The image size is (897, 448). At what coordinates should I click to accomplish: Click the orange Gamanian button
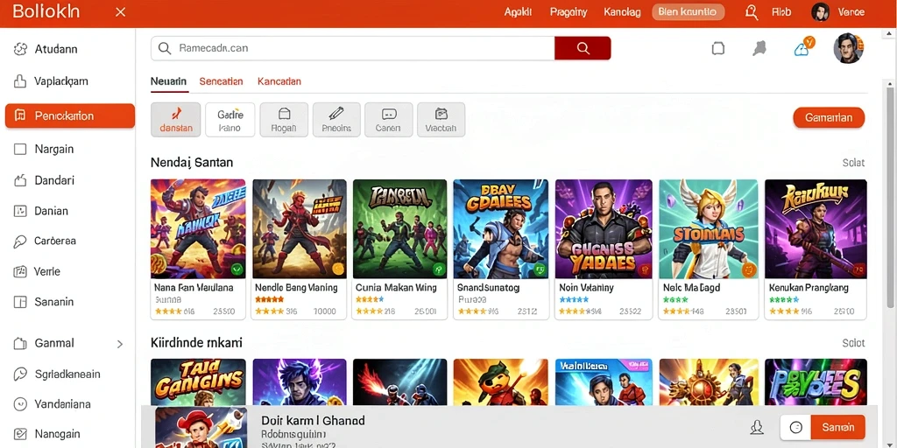click(x=829, y=118)
